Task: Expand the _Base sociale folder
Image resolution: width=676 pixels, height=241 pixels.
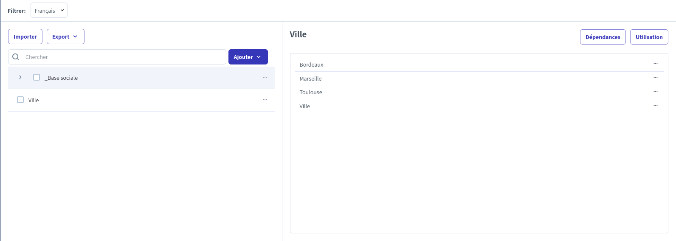Action: [x=20, y=77]
